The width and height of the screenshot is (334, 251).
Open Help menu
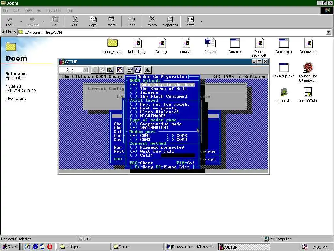coord(70,10)
